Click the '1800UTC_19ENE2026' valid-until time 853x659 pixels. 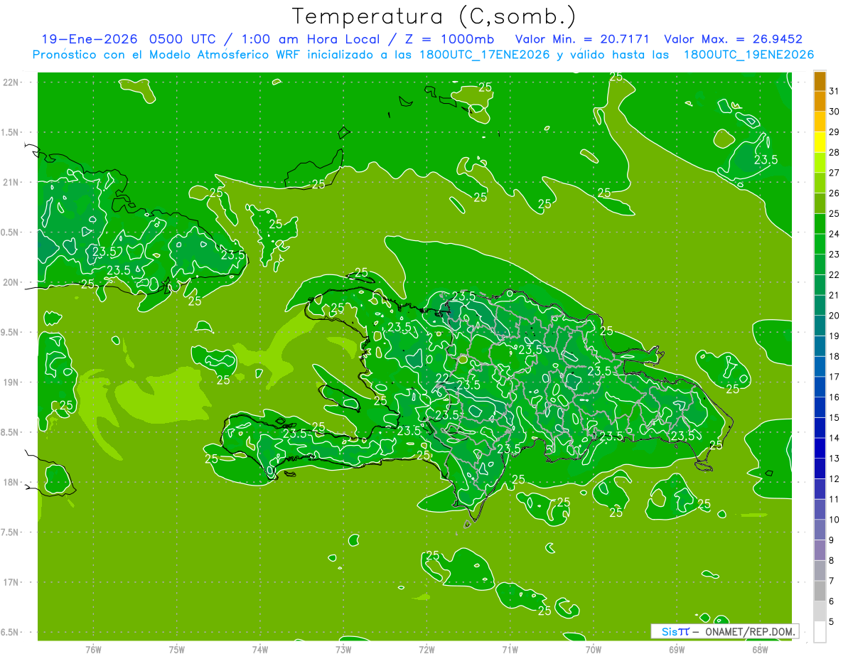(x=749, y=55)
